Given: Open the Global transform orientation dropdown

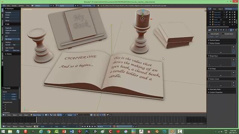Looking at the screenshot, I should [71, 115].
